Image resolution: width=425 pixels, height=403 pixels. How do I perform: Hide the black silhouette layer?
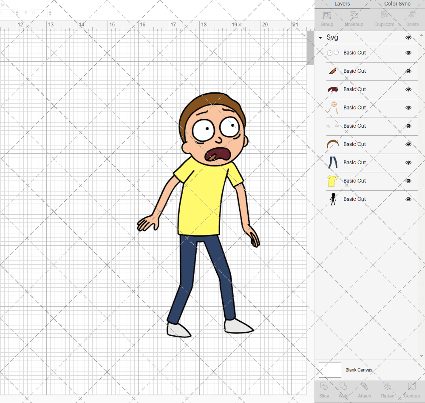[408, 199]
